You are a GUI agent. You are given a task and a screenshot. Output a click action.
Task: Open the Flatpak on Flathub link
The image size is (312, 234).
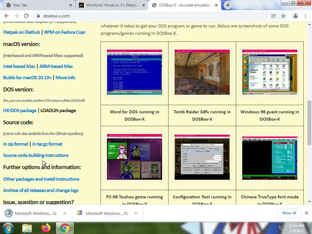click(x=22, y=32)
